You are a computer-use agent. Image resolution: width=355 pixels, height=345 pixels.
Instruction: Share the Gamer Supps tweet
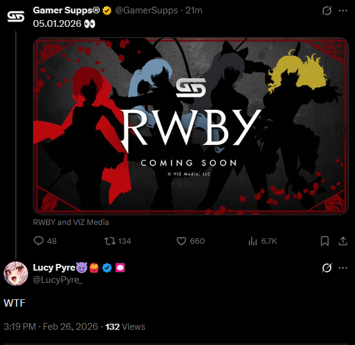pos(343,241)
